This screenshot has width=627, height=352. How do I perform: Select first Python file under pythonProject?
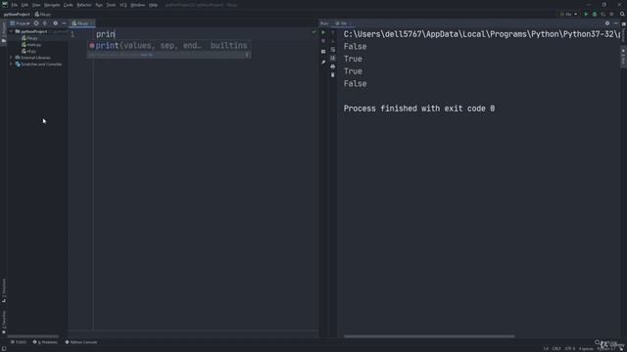pyautogui.click(x=30, y=38)
